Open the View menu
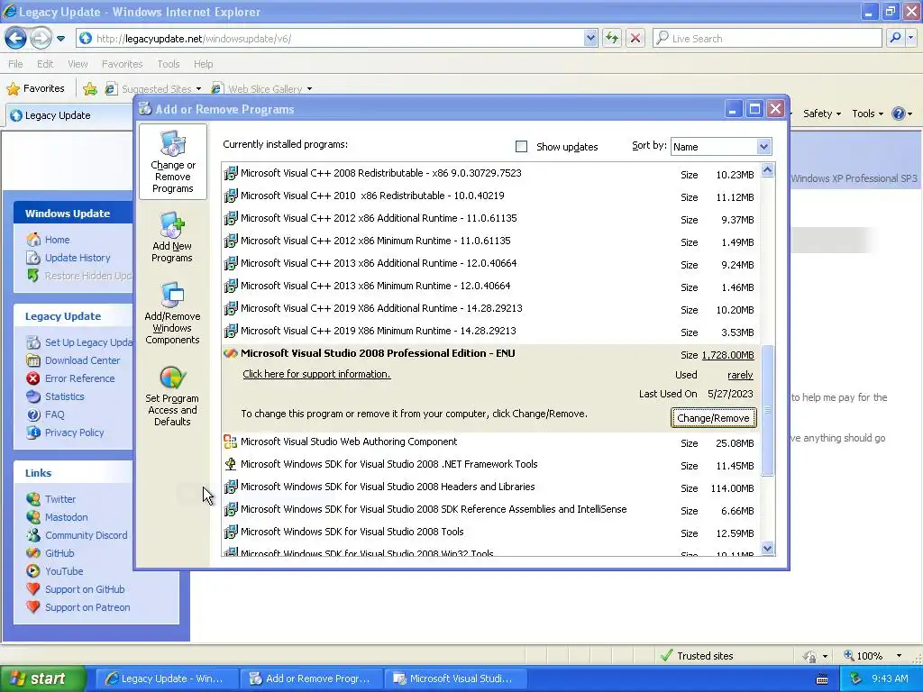The image size is (923, 692). point(78,64)
